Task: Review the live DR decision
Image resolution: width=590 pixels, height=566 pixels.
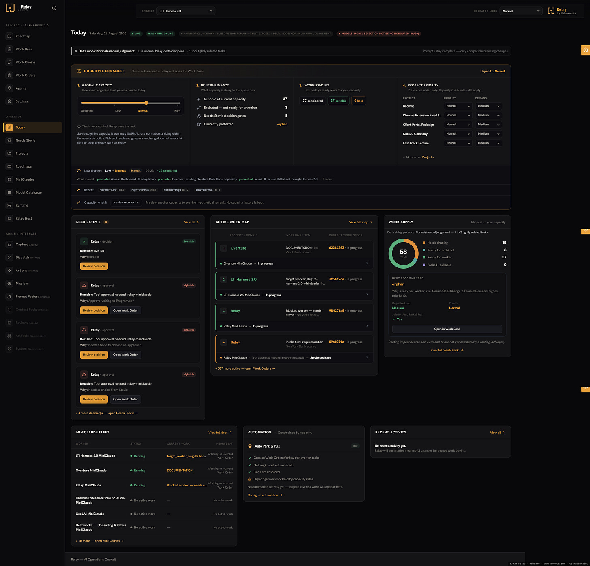Action: coord(94,266)
